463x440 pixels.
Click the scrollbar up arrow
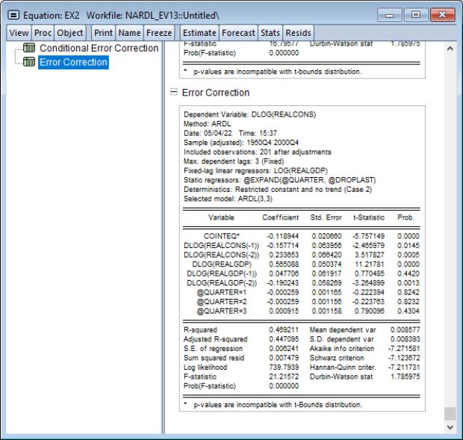(450, 49)
